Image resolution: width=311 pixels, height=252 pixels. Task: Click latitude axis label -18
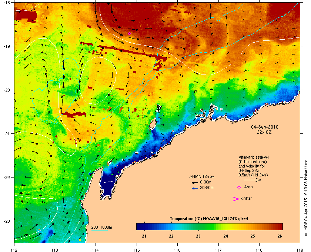(x=7, y=3)
